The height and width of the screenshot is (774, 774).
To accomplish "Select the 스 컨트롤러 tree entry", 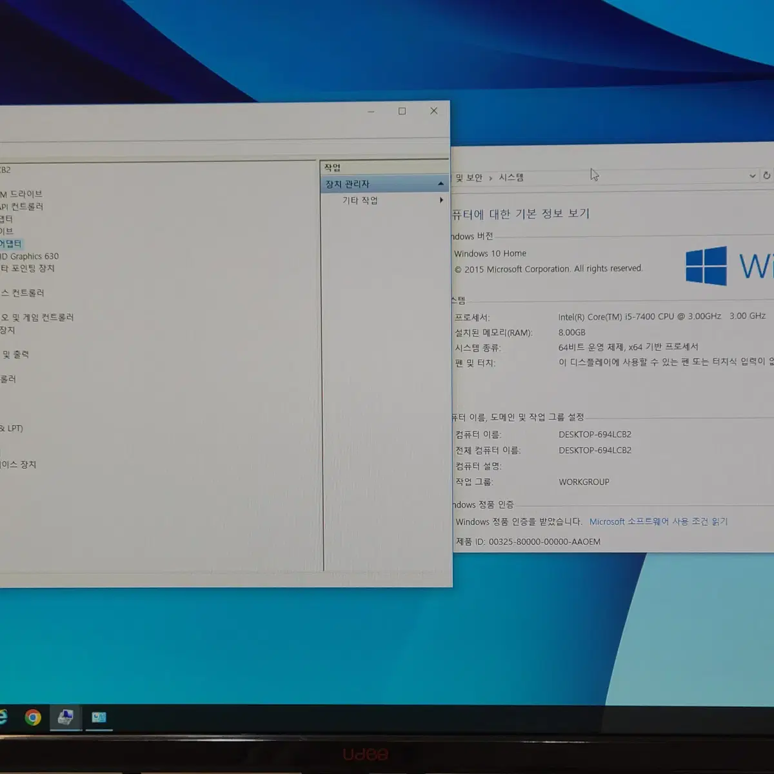I will tap(22, 293).
